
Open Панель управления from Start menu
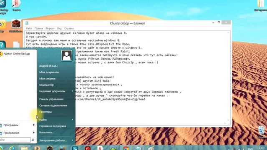pyautogui.click(x=51, y=99)
